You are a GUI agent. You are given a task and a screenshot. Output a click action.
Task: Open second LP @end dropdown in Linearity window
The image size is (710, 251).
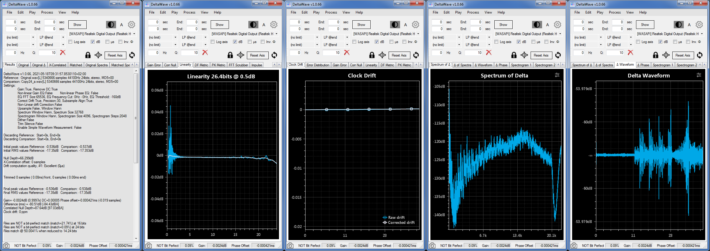(194, 45)
